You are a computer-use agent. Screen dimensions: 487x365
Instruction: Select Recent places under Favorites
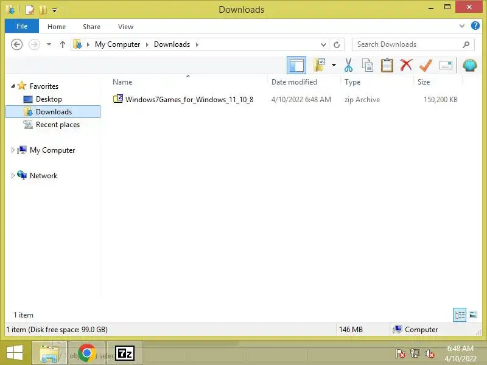click(58, 125)
